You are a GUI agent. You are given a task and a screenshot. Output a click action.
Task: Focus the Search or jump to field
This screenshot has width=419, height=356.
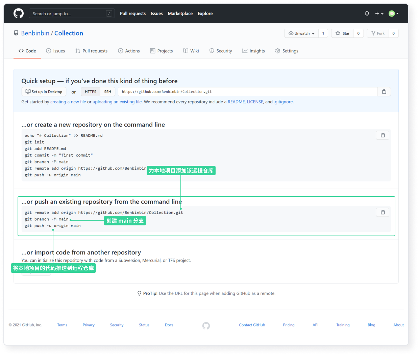[72, 14]
